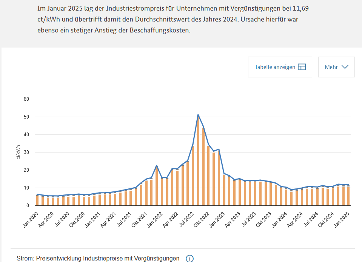Click the y-axis unit label "ct/kWh"
Viewport: 362px width, 262px height.
click(18, 152)
